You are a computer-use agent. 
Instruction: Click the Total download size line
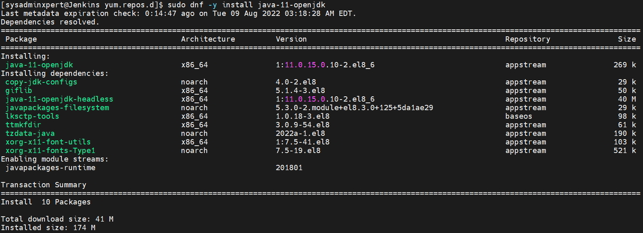click(x=57, y=219)
